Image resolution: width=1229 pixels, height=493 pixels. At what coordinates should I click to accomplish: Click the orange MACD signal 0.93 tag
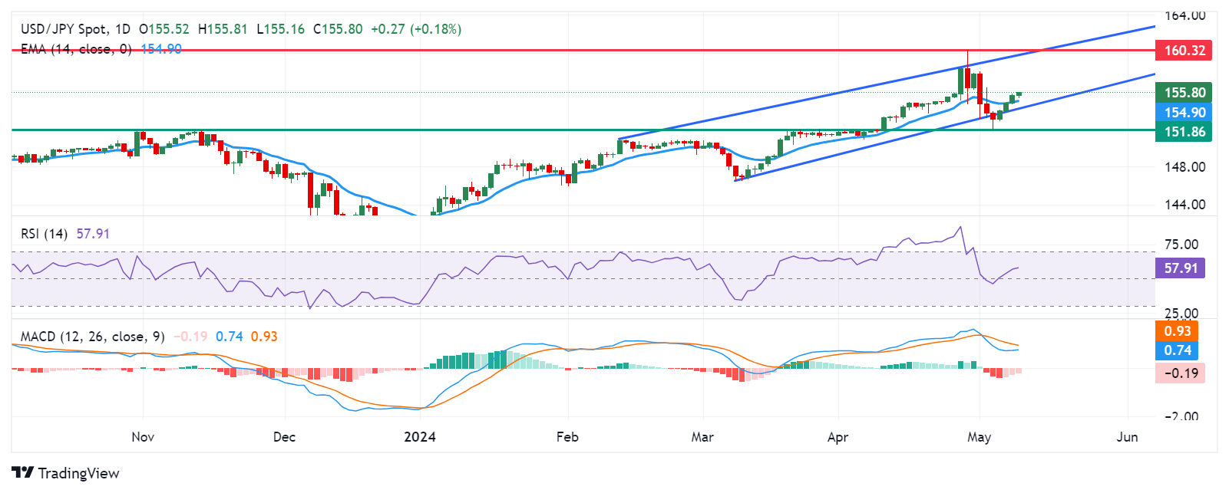(x=1177, y=331)
